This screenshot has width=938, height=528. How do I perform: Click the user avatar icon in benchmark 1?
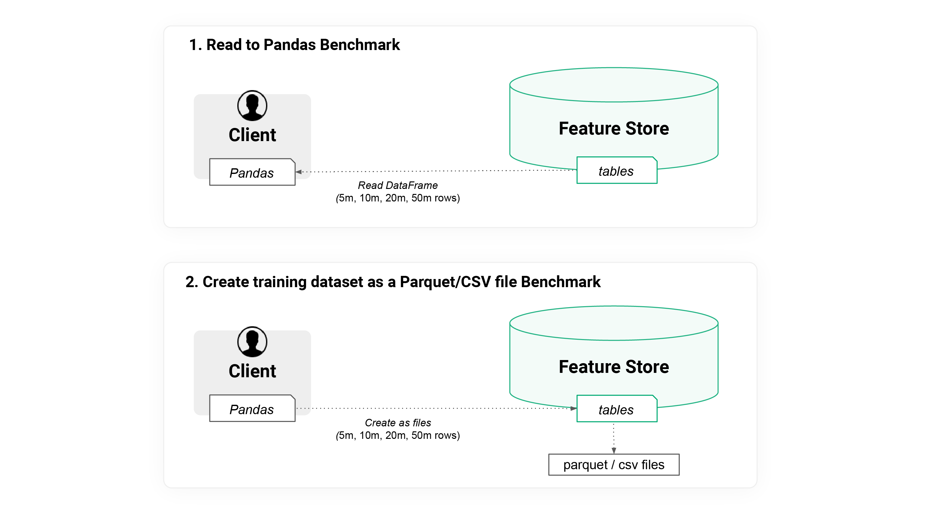tap(252, 106)
